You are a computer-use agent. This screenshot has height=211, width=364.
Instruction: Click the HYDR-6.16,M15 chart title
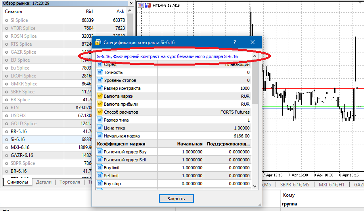click(x=166, y=5)
